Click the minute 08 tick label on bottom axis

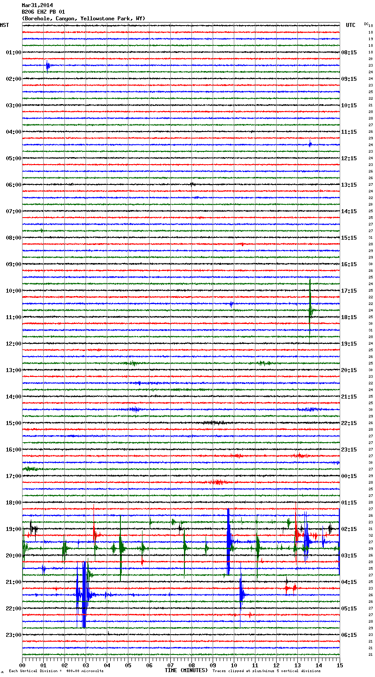click(191, 665)
